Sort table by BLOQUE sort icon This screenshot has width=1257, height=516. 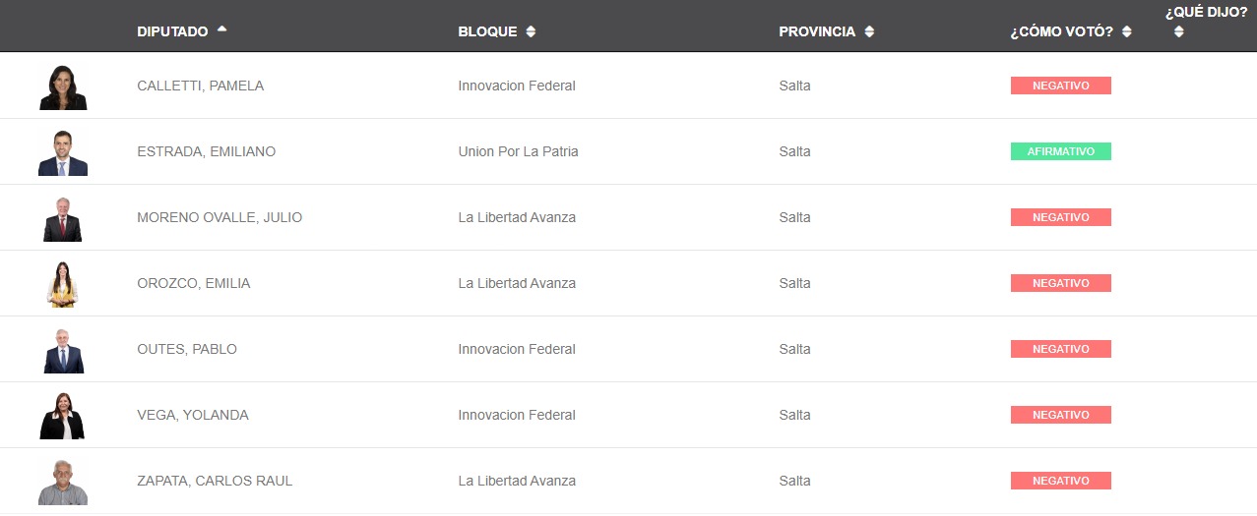(x=531, y=31)
